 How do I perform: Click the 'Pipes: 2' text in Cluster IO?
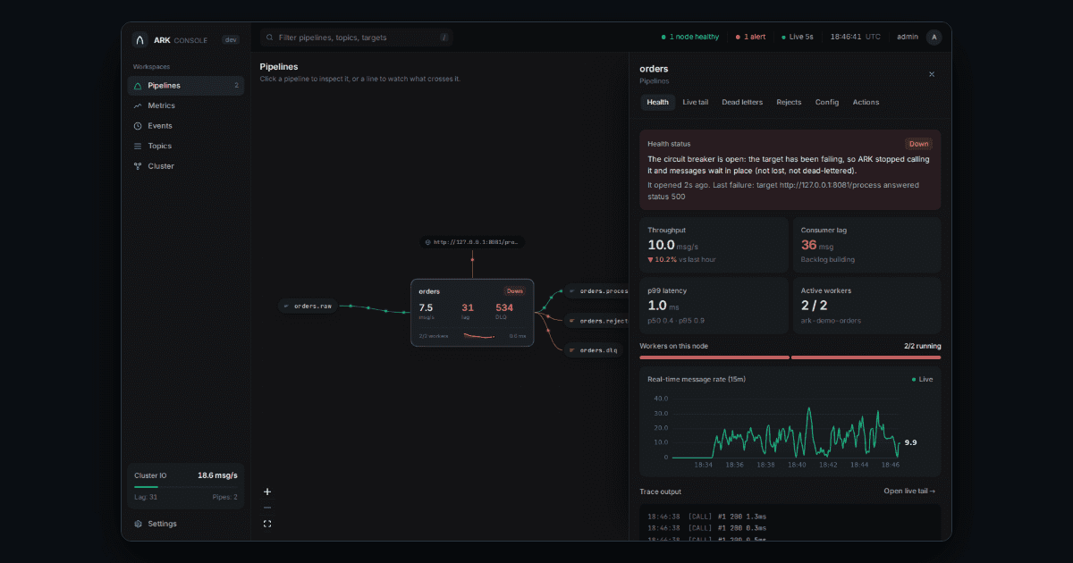click(x=225, y=497)
